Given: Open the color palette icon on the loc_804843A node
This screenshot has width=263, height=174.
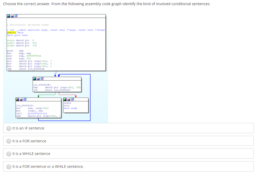Looking at the screenshot, I should [35, 79].
